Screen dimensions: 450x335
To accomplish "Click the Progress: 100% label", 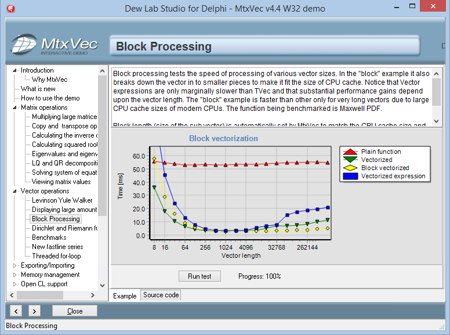I will tap(259, 276).
